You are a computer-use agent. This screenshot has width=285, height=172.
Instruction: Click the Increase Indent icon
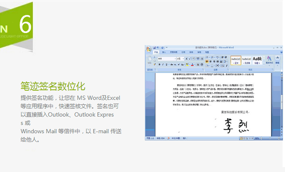click(x=226, y=57)
